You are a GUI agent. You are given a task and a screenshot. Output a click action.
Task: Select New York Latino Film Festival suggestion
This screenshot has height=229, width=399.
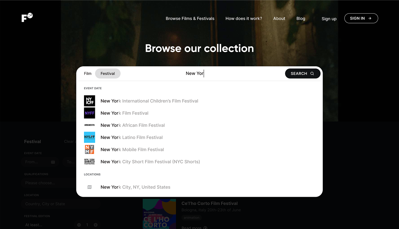(131, 137)
